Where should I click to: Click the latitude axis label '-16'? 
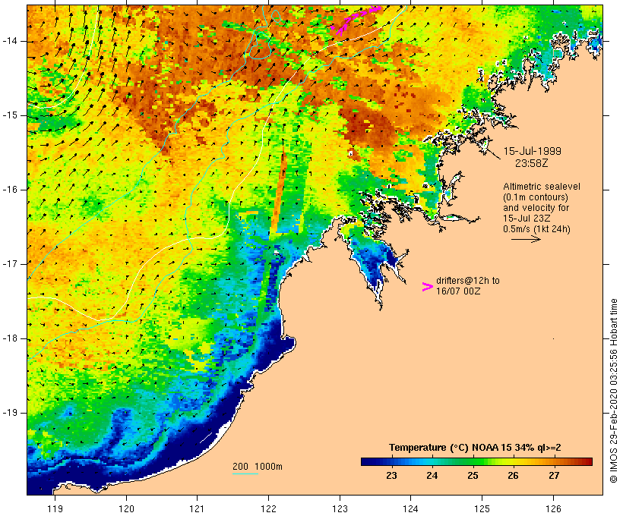coord(10,190)
